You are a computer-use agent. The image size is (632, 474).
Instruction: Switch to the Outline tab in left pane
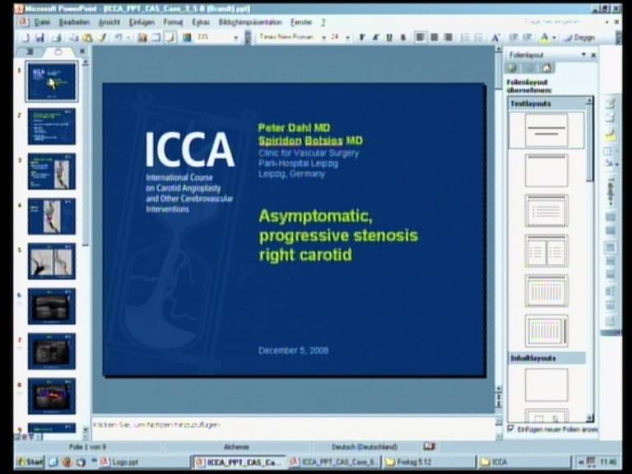point(30,52)
